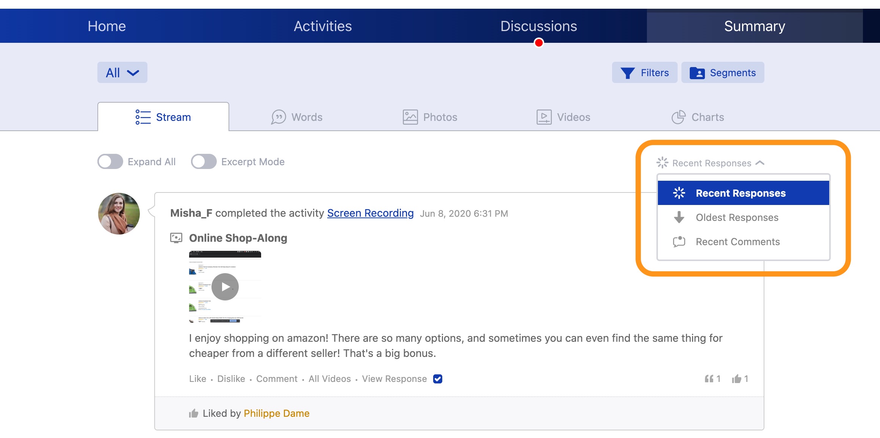
Task: Enable Excerpt Mode switch
Action: [204, 162]
